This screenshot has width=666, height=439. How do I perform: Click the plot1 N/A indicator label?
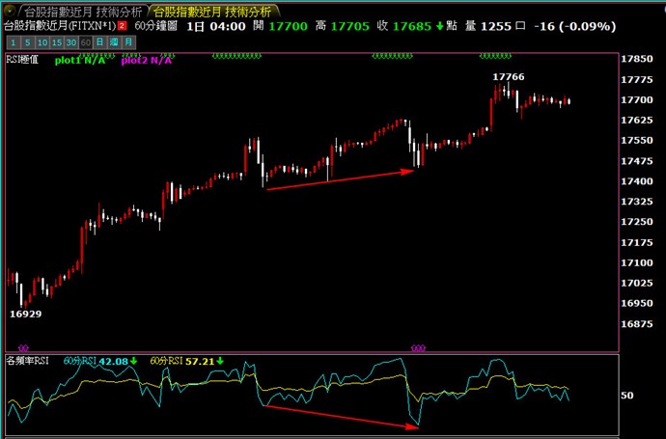point(80,61)
